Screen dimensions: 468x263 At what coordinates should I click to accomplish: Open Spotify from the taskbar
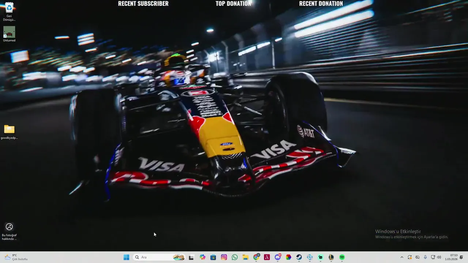point(342,257)
